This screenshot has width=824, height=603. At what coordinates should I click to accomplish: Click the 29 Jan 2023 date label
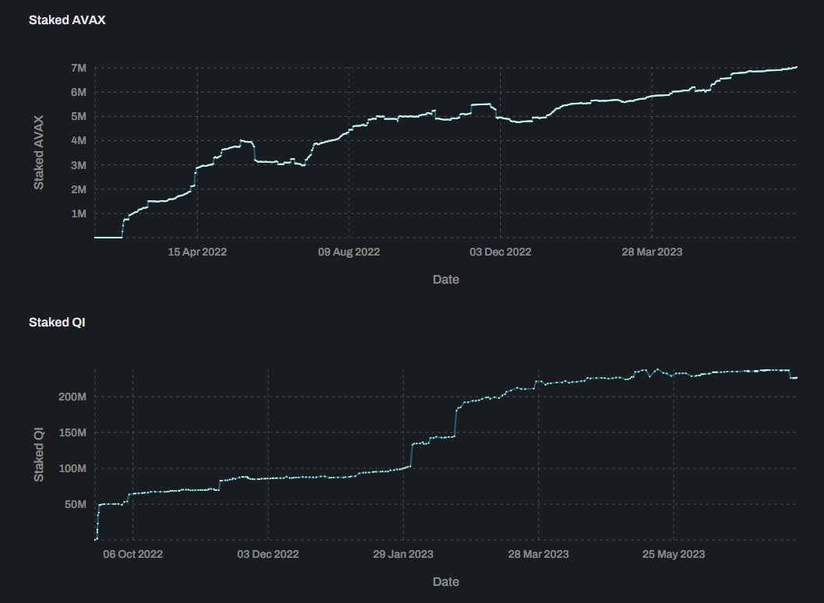403,554
